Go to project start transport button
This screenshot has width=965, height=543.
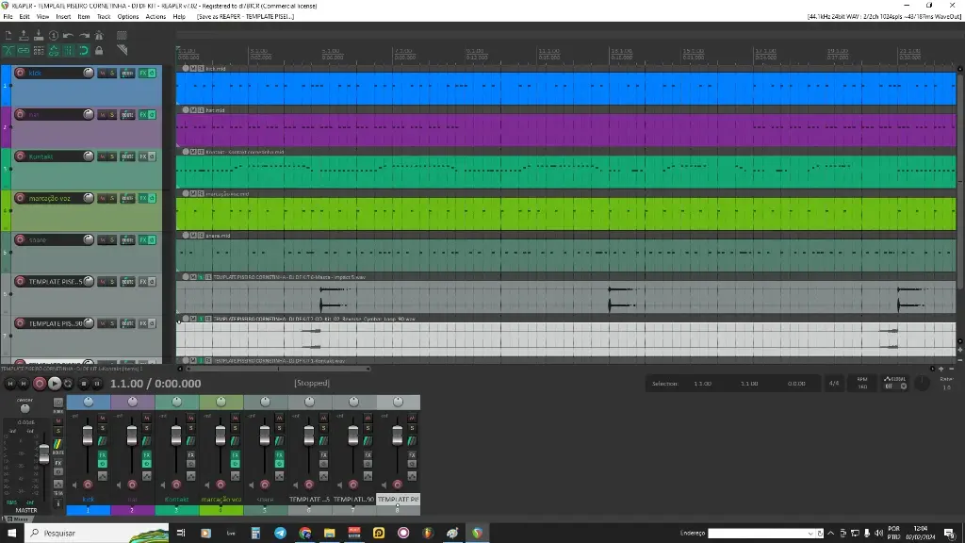click(x=9, y=384)
